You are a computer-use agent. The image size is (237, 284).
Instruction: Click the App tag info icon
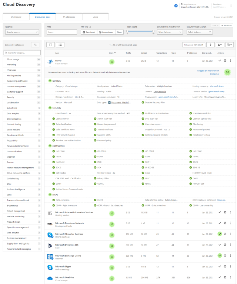pos(90,27)
